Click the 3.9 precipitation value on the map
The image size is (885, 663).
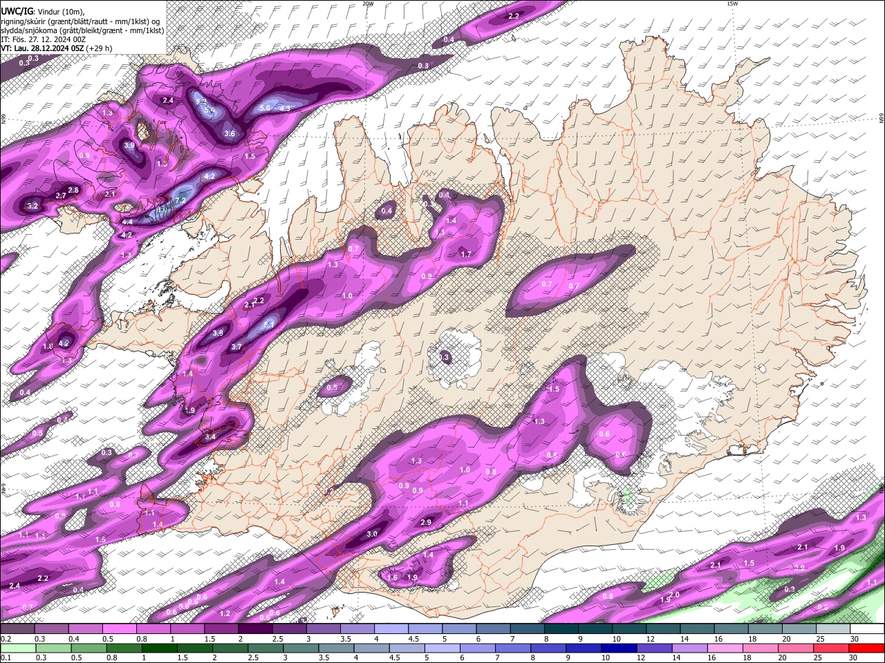(x=129, y=146)
